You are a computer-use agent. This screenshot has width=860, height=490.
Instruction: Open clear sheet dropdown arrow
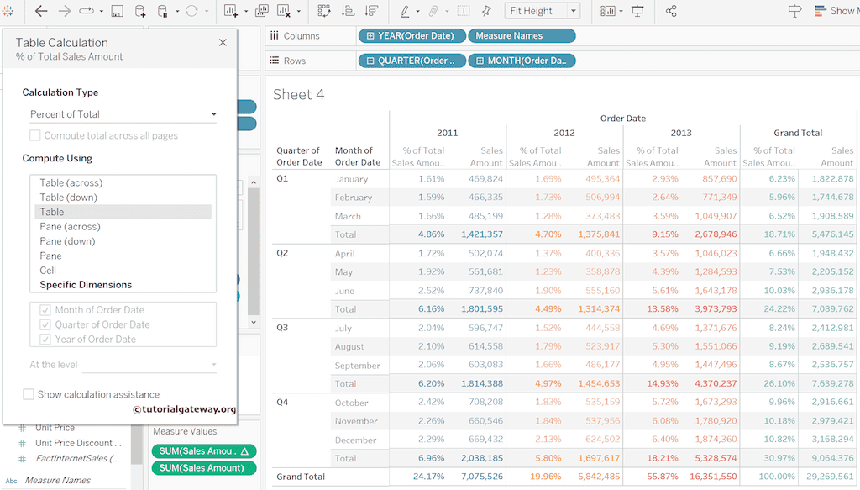pyautogui.click(x=298, y=11)
